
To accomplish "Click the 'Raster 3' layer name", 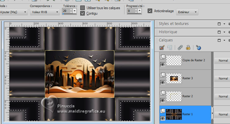I will pyautogui.click(x=188, y=78).
